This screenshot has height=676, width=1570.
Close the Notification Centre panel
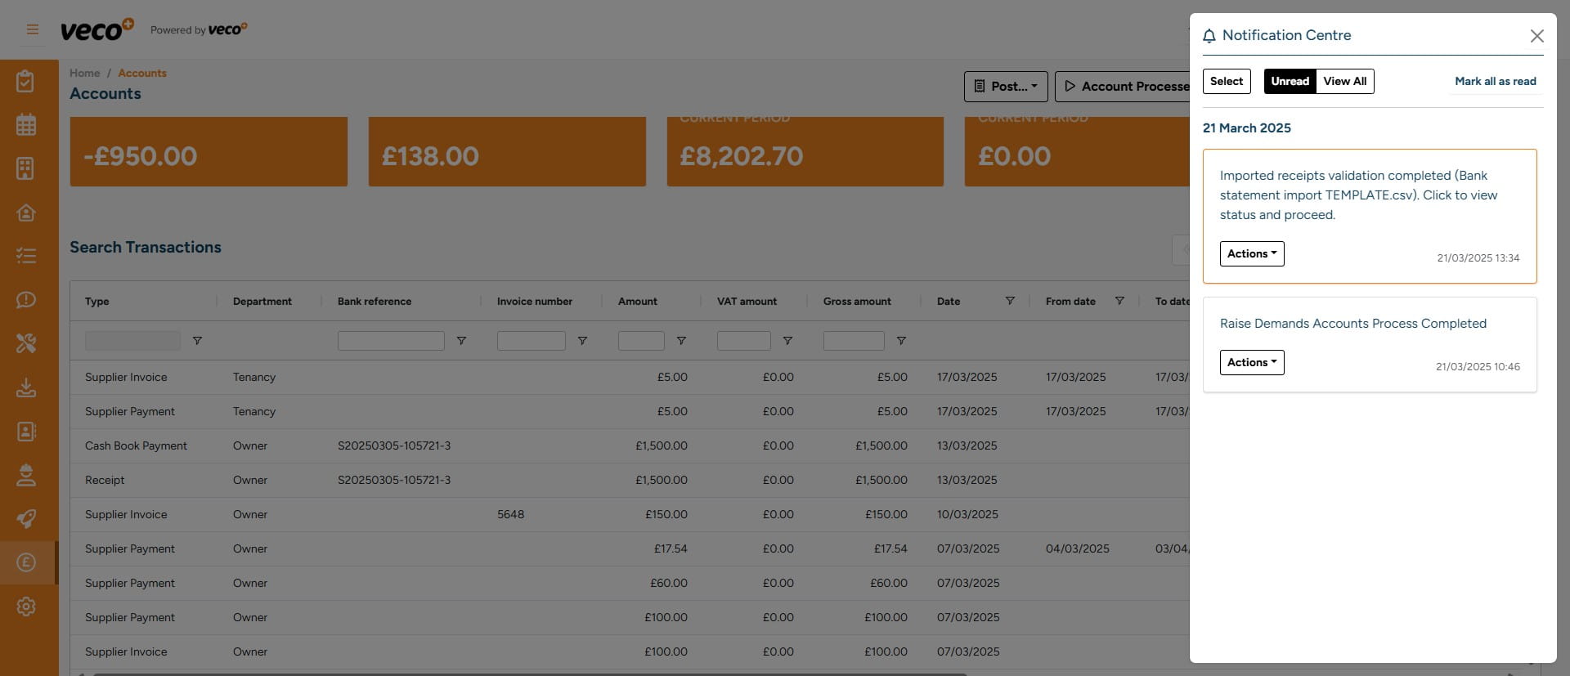1536,36
